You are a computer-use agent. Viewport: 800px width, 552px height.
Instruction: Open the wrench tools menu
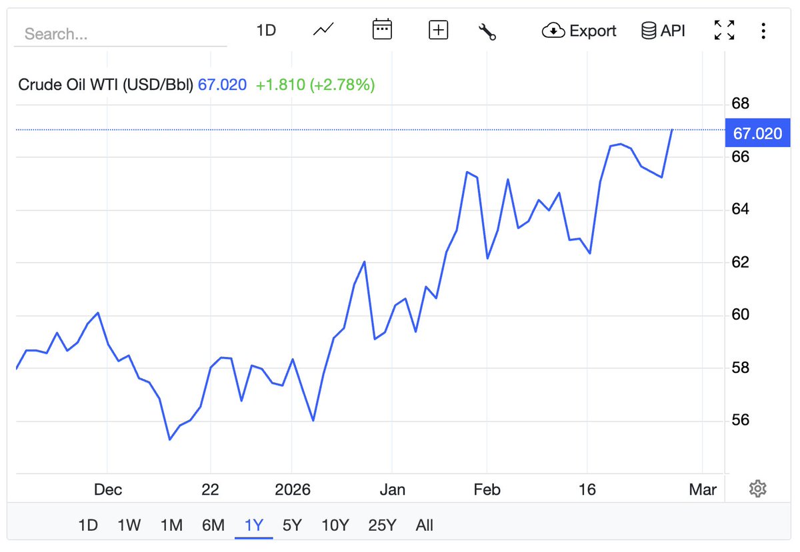point(487,31)
